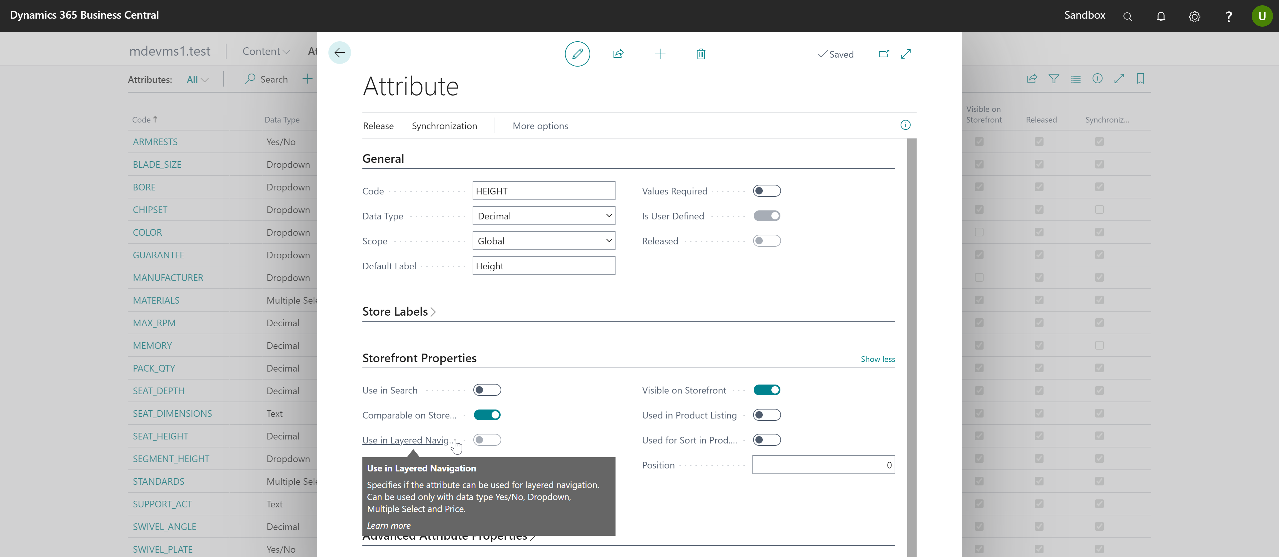Click the circled info icon on action bar
Screen dimensions: 1279x557
coord(905,125)
